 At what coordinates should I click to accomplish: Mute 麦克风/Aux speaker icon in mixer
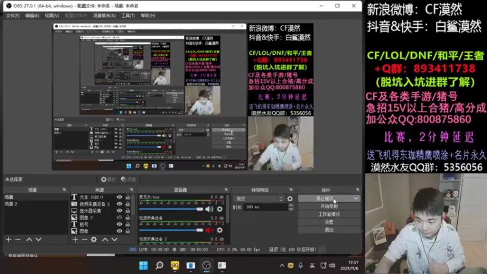[x=209, y=209]
